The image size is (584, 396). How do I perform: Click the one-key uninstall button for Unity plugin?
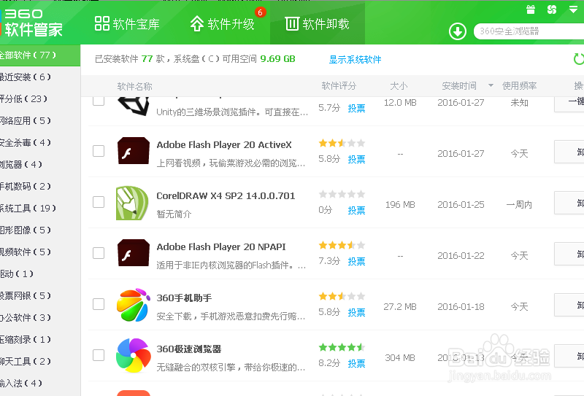click(569, 104)
